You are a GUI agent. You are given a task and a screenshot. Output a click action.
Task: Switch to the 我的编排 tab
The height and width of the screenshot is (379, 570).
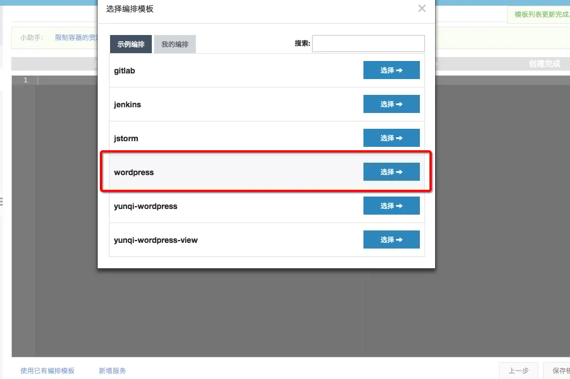coord(175,44)
